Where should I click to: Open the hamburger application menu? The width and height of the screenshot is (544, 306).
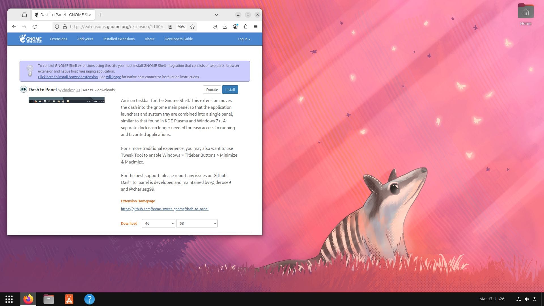pyautogui.click(x=256, y=27)
